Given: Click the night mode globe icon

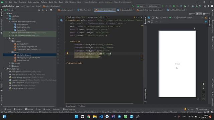Looking at the screenshot, I should (x=157, y=18).
